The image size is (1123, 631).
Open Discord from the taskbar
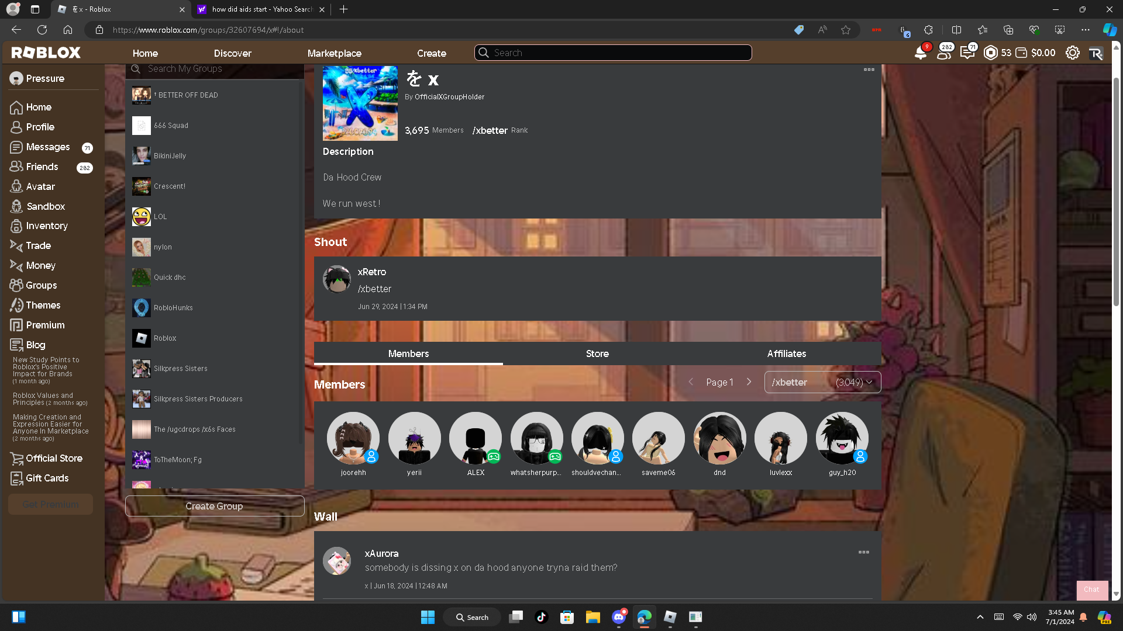click(619, 617)
